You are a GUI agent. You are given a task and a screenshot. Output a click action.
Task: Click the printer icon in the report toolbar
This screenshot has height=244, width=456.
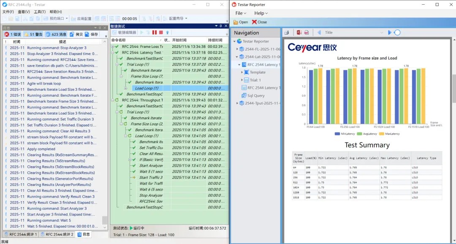tap(287, 32)
